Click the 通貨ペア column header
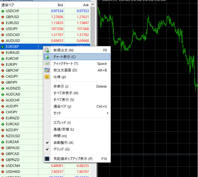Image resolution: width=198 pixels, height=177 pixels. [x=19, y=5]
